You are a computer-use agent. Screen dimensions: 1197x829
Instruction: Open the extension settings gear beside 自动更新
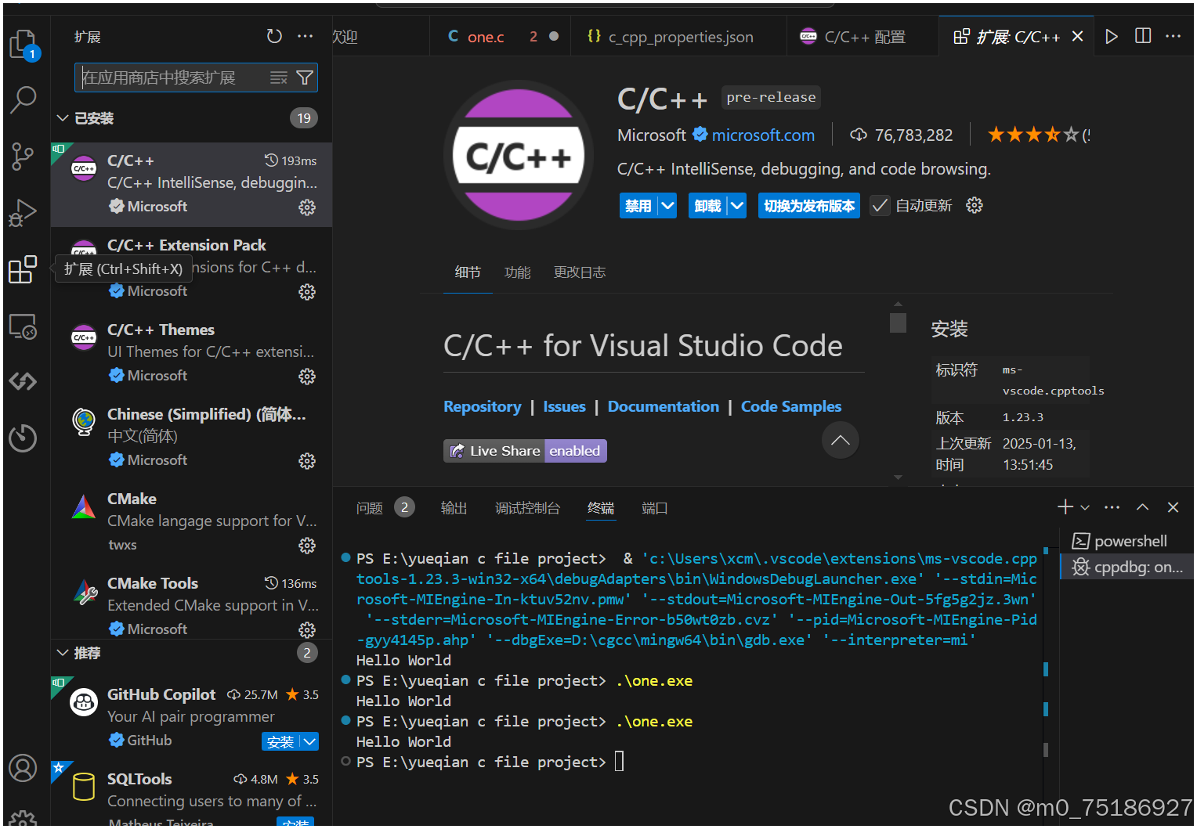click(x=975, y=205)
